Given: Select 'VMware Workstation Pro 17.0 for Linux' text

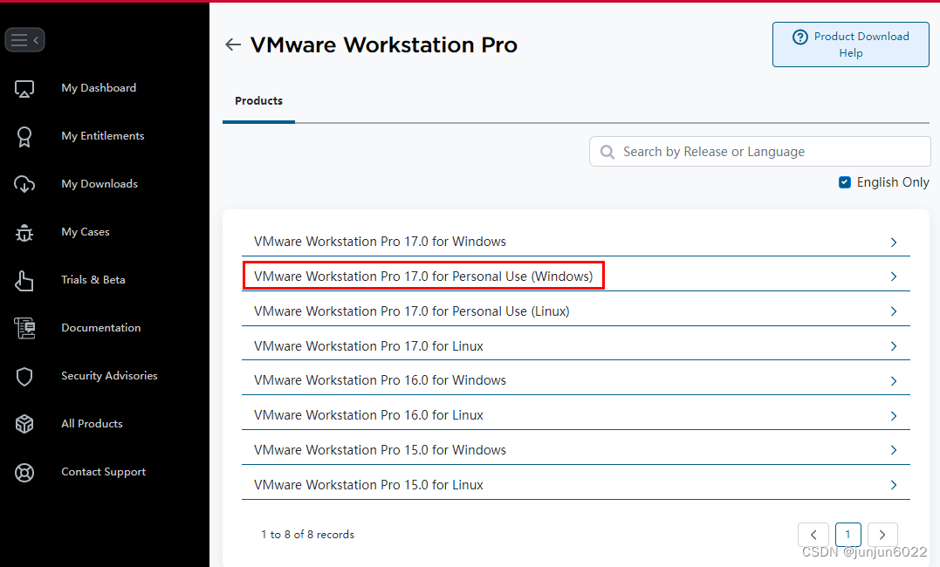Looking at the screenshot, I should coord(368,345).
